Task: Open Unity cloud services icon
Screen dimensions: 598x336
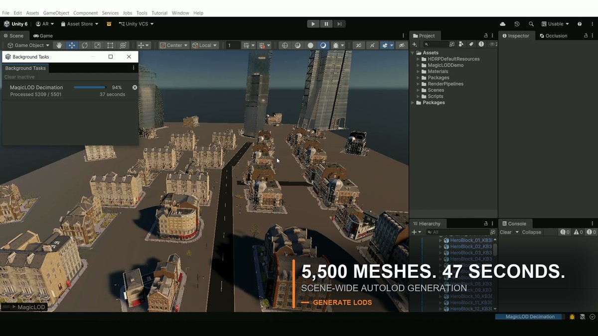Action: 502,24
